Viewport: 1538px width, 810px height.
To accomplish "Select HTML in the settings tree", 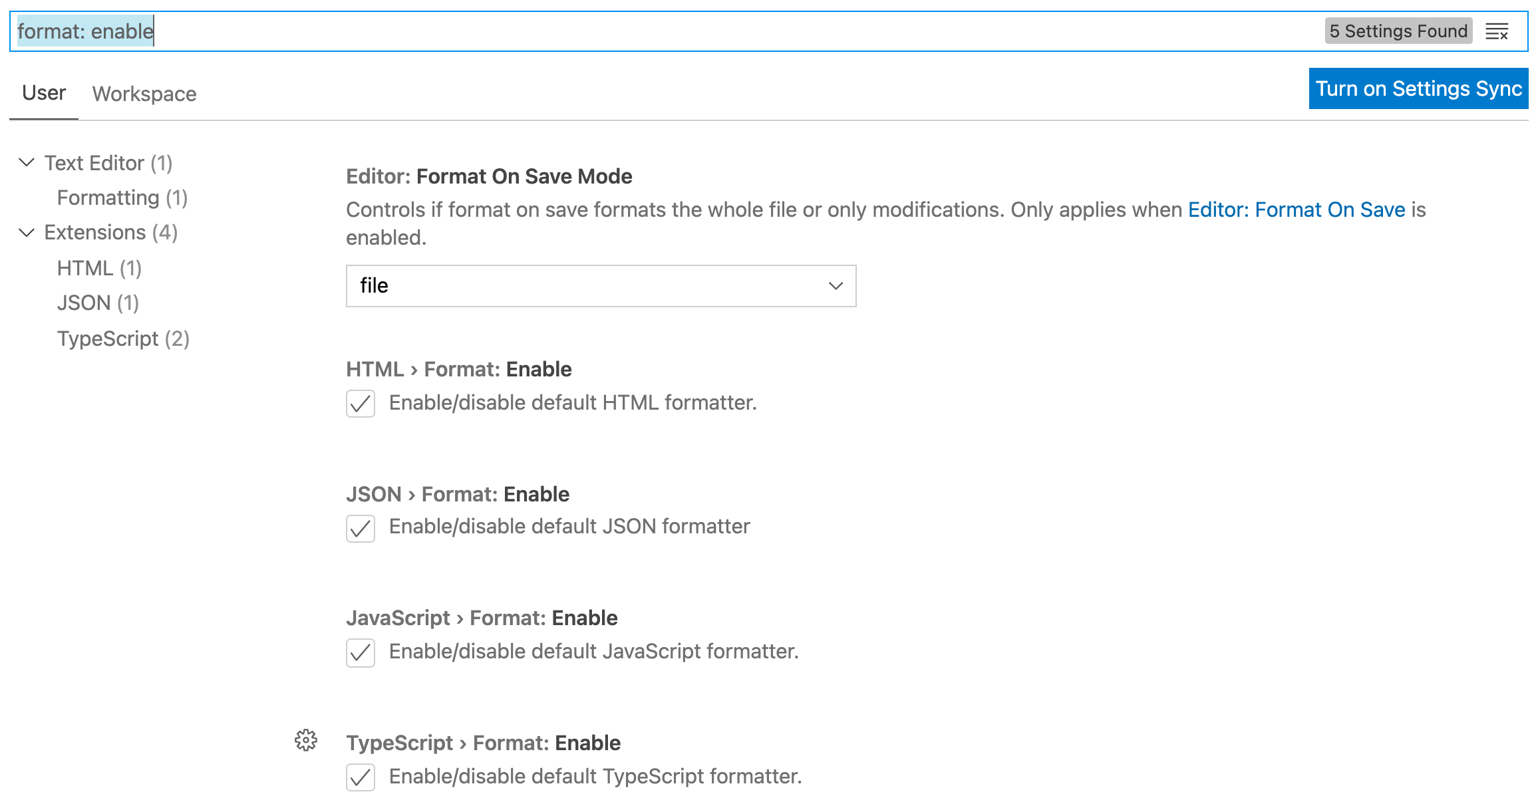I will click(98, 267).
